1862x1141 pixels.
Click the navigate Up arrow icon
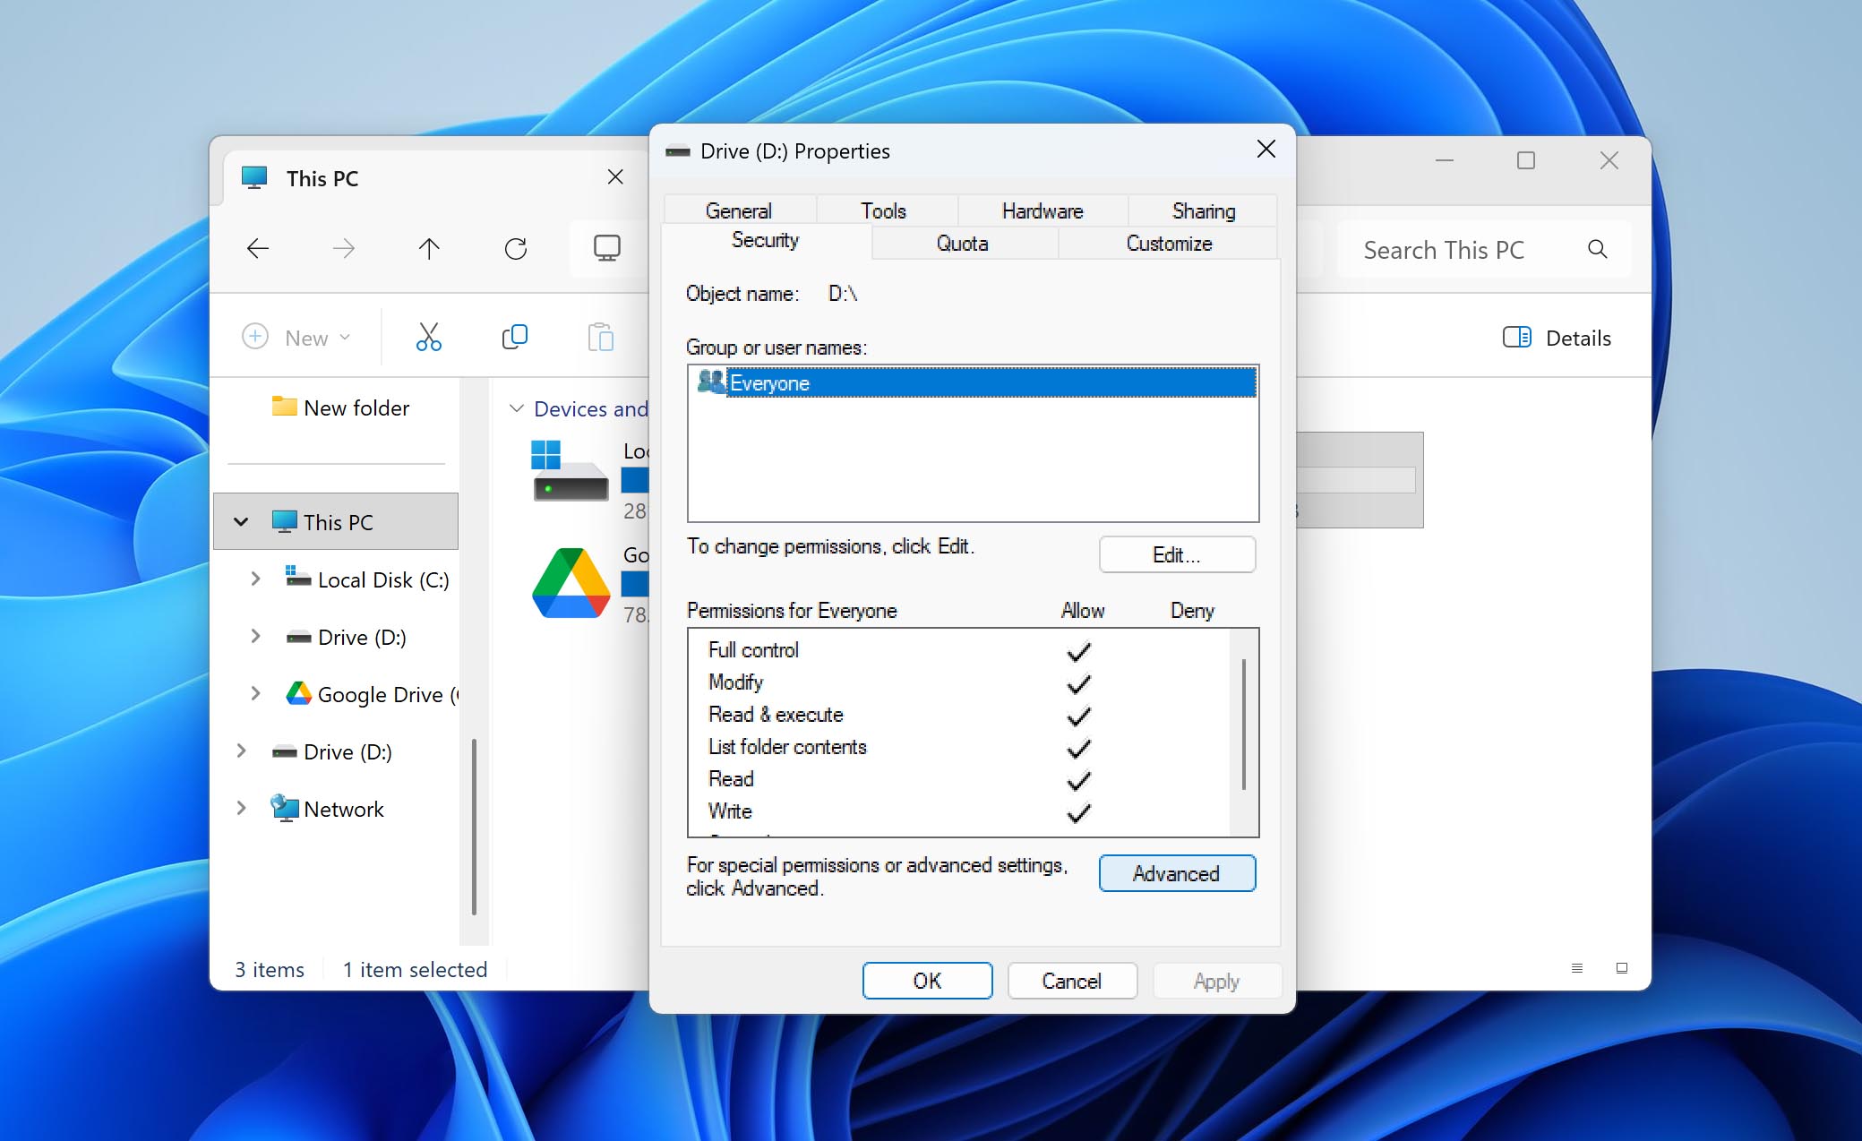coord(429,249)
